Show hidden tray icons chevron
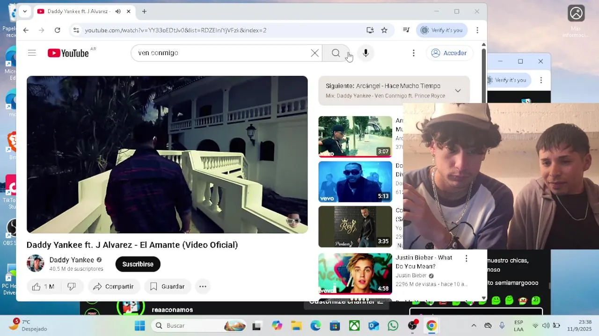599x336 pixels. [474, 326]
